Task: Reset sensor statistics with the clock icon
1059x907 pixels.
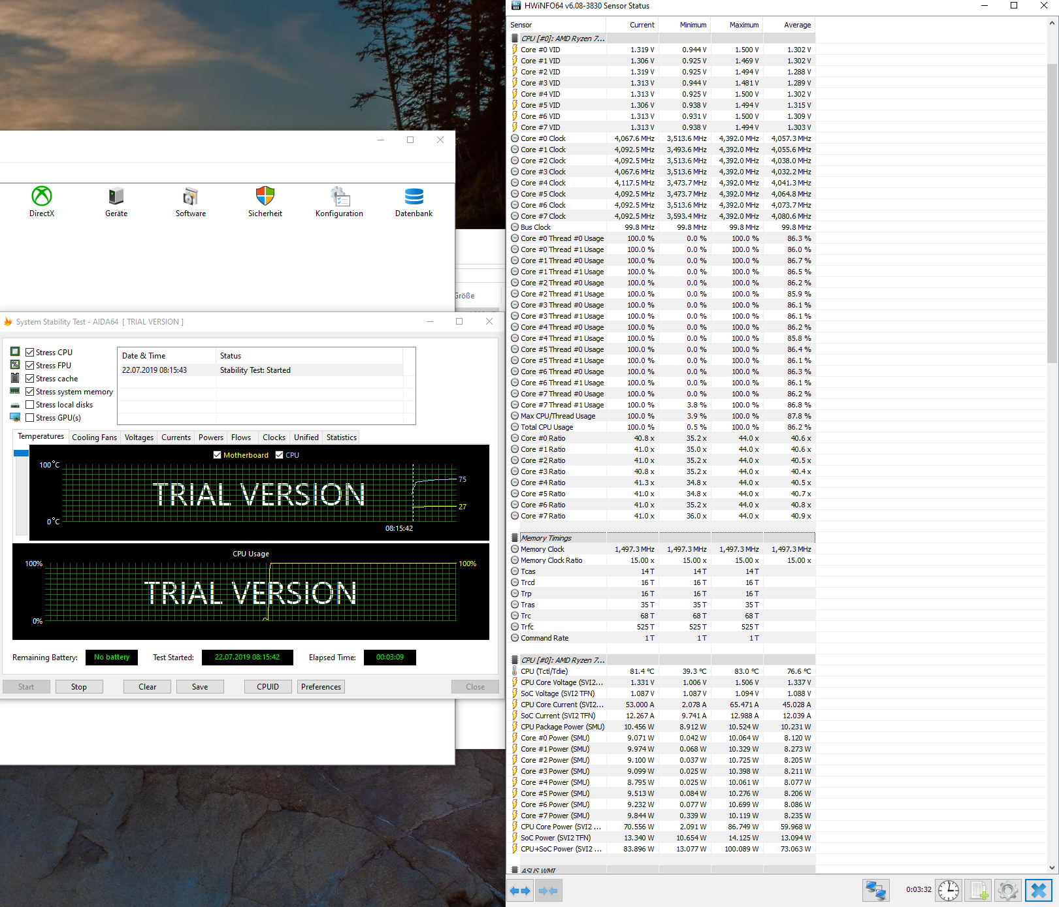Action: tap(949, 890)
